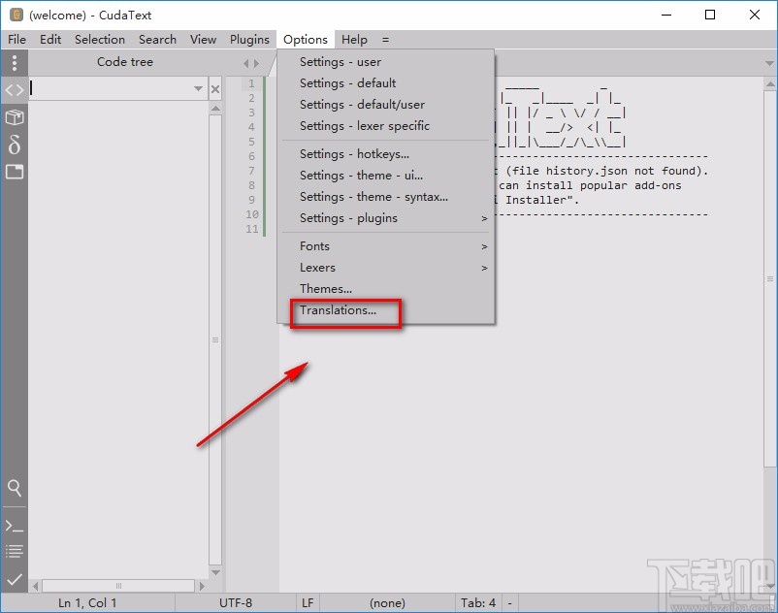Open the Selection menu
Viewport: 778px width, 613px height.
(x=100, y=39)
